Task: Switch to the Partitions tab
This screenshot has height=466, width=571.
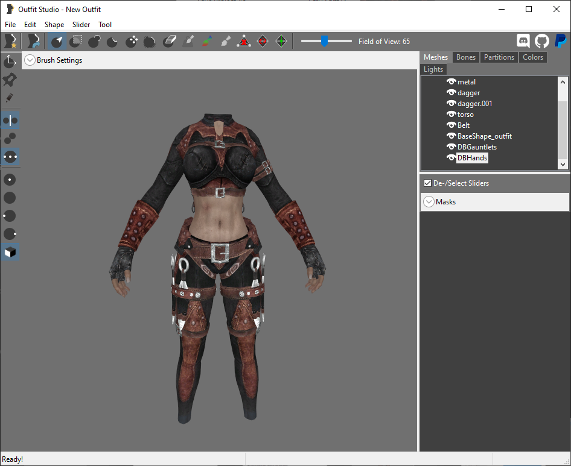Action: pos(499,57)
